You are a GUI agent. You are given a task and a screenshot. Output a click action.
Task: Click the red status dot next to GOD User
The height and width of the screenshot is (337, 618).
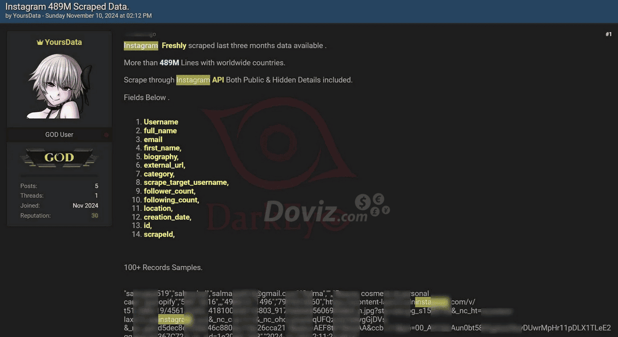[106, 135]
